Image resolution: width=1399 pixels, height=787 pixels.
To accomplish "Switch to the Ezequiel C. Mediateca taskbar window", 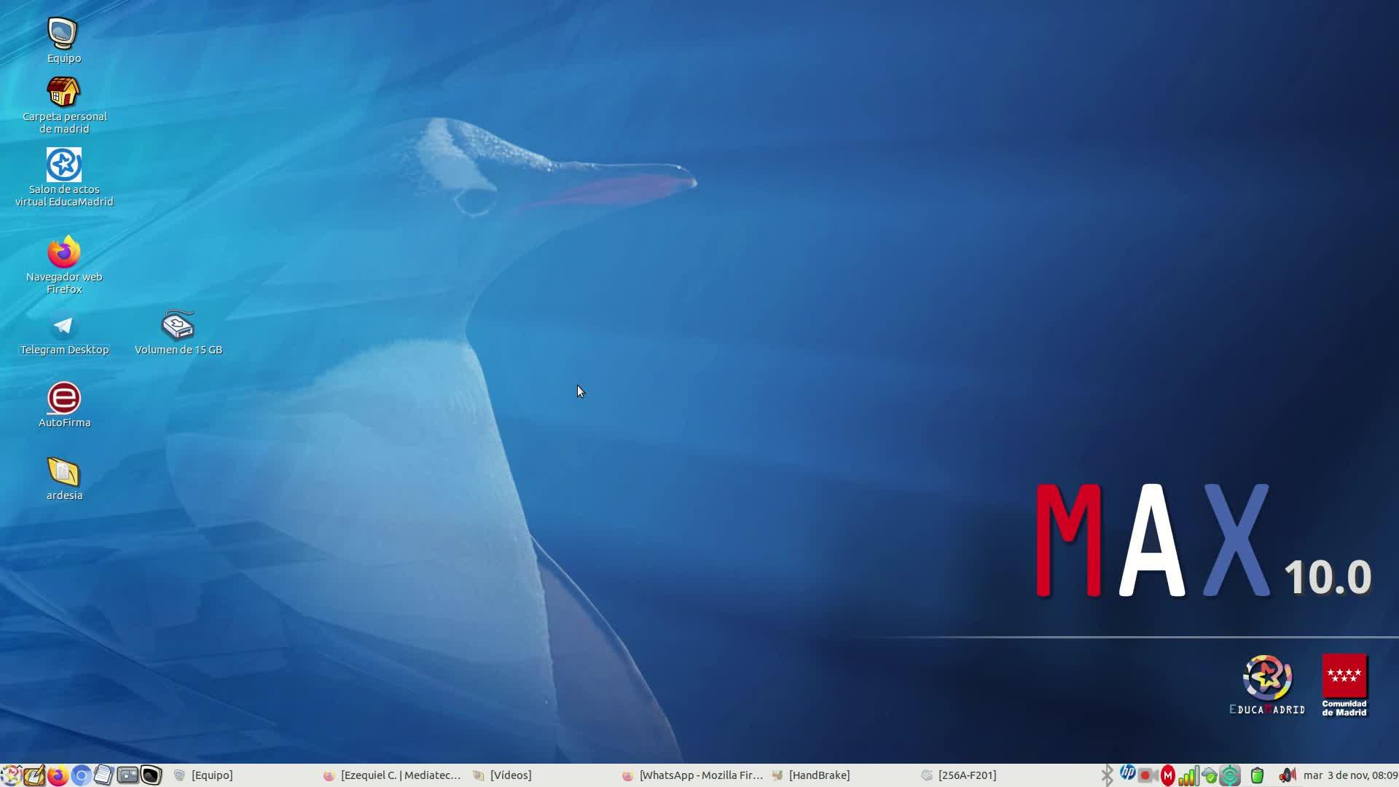I will tap(393, 775).
